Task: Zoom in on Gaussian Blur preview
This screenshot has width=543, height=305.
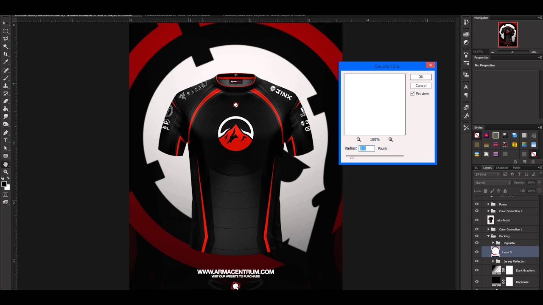Action: [391, 139]
